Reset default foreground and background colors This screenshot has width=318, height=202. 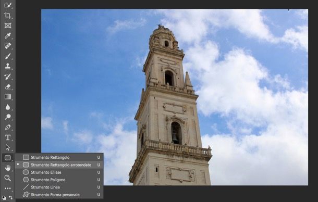4,198
